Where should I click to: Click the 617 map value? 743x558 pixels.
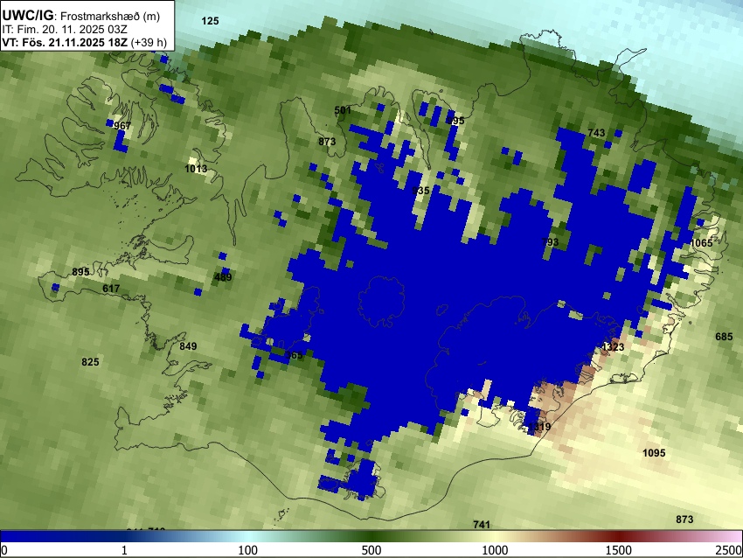click(x=111, y=289)
